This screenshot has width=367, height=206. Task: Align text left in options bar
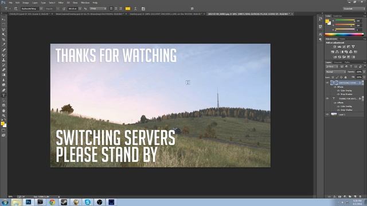(111, 9)
